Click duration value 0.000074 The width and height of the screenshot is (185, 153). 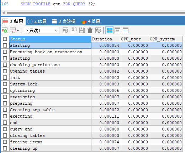(x=106, y=142)
